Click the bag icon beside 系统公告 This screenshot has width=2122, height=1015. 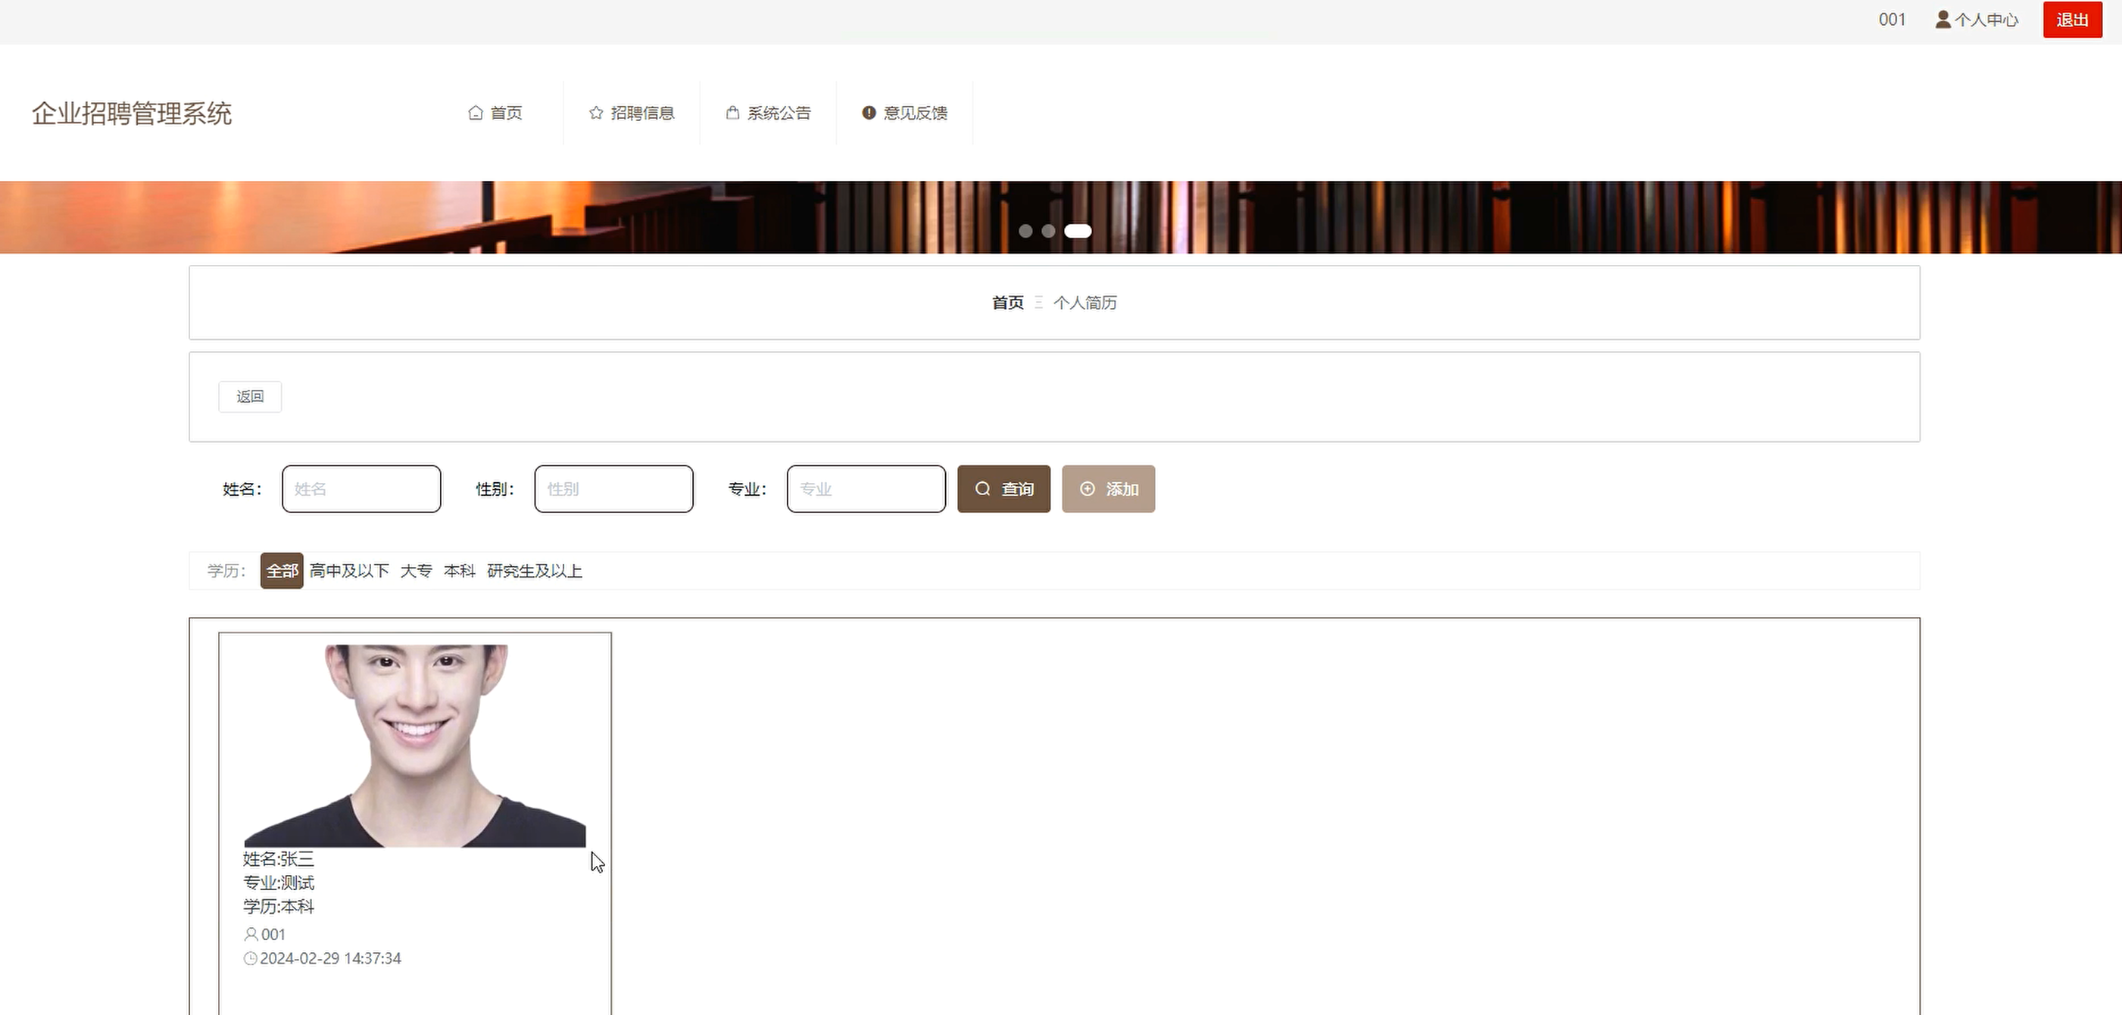pos(732,113)
